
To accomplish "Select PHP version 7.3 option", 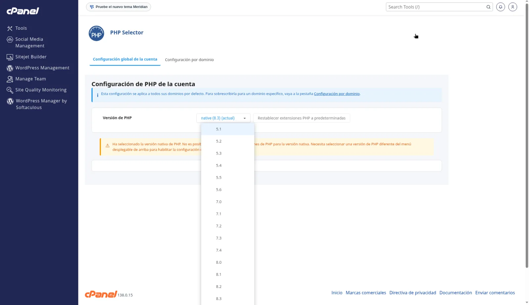I will [x=227, y=238].
